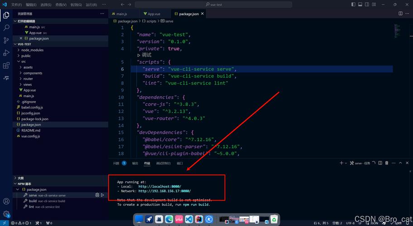Close the package.json editor tab
The height and width of the screenshot is (226, 413).
202,14
